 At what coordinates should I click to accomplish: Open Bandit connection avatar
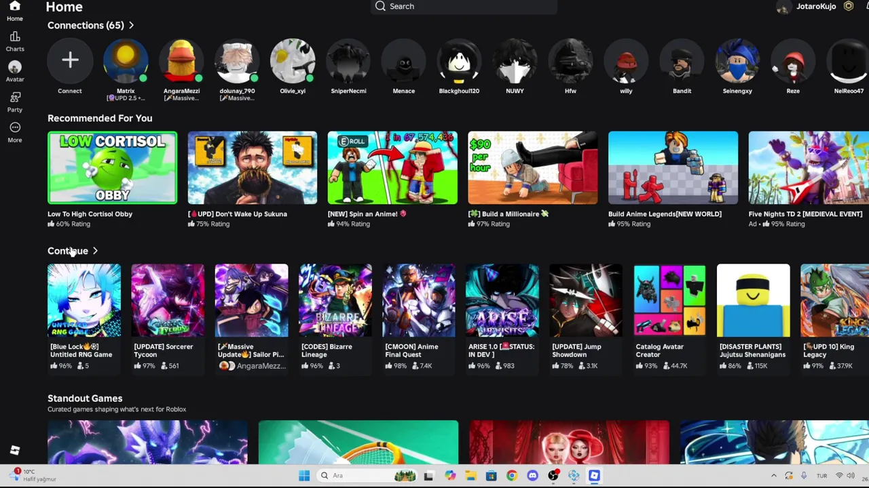[x=682, y=60]
